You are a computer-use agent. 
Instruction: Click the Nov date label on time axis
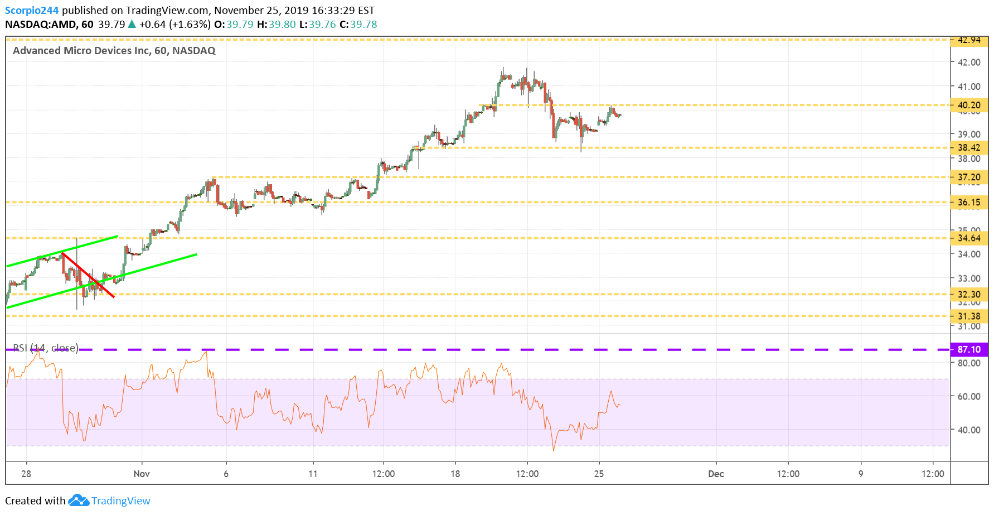pyautogui.click(x=142, y=474)
